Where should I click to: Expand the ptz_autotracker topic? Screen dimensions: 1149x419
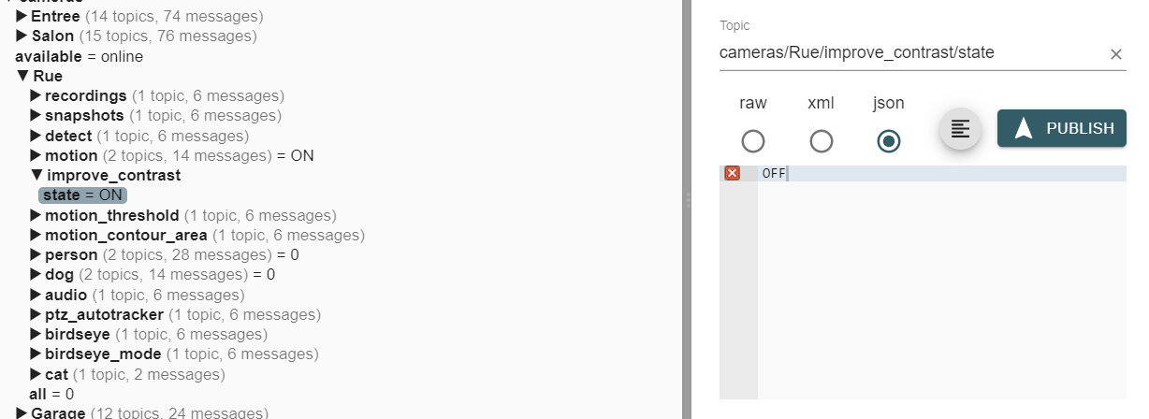tap(37, 314)
